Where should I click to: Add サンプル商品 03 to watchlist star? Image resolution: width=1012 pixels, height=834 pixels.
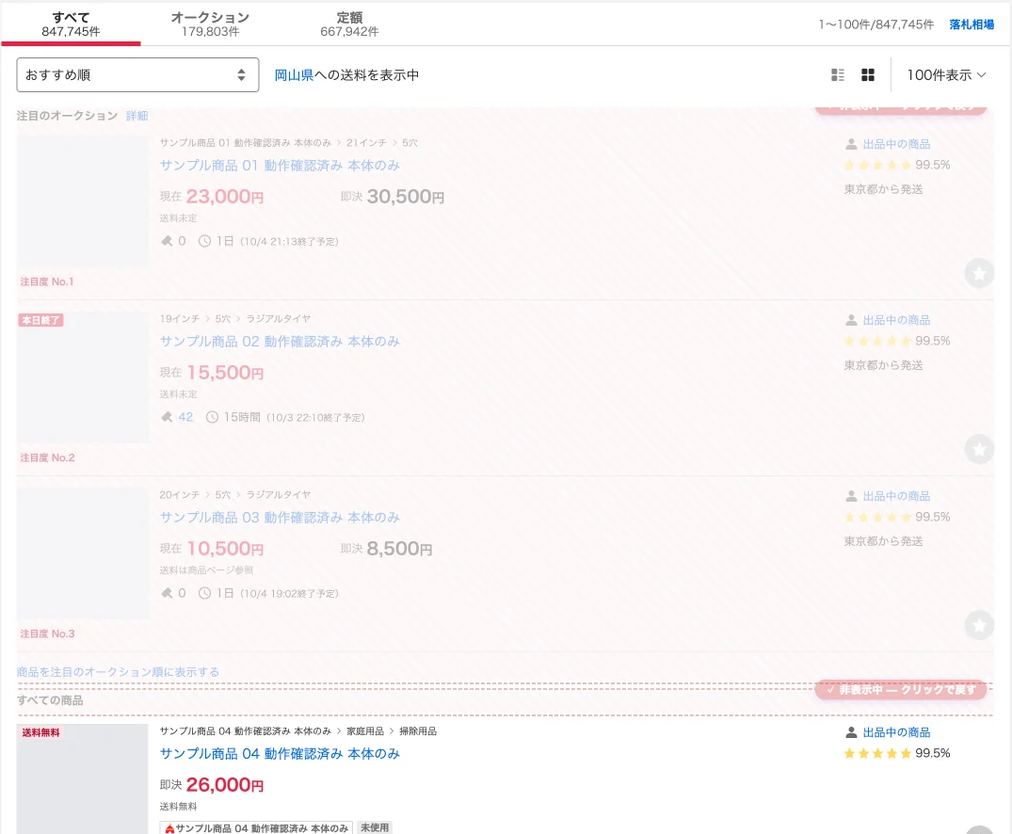(x=979, y=625)
